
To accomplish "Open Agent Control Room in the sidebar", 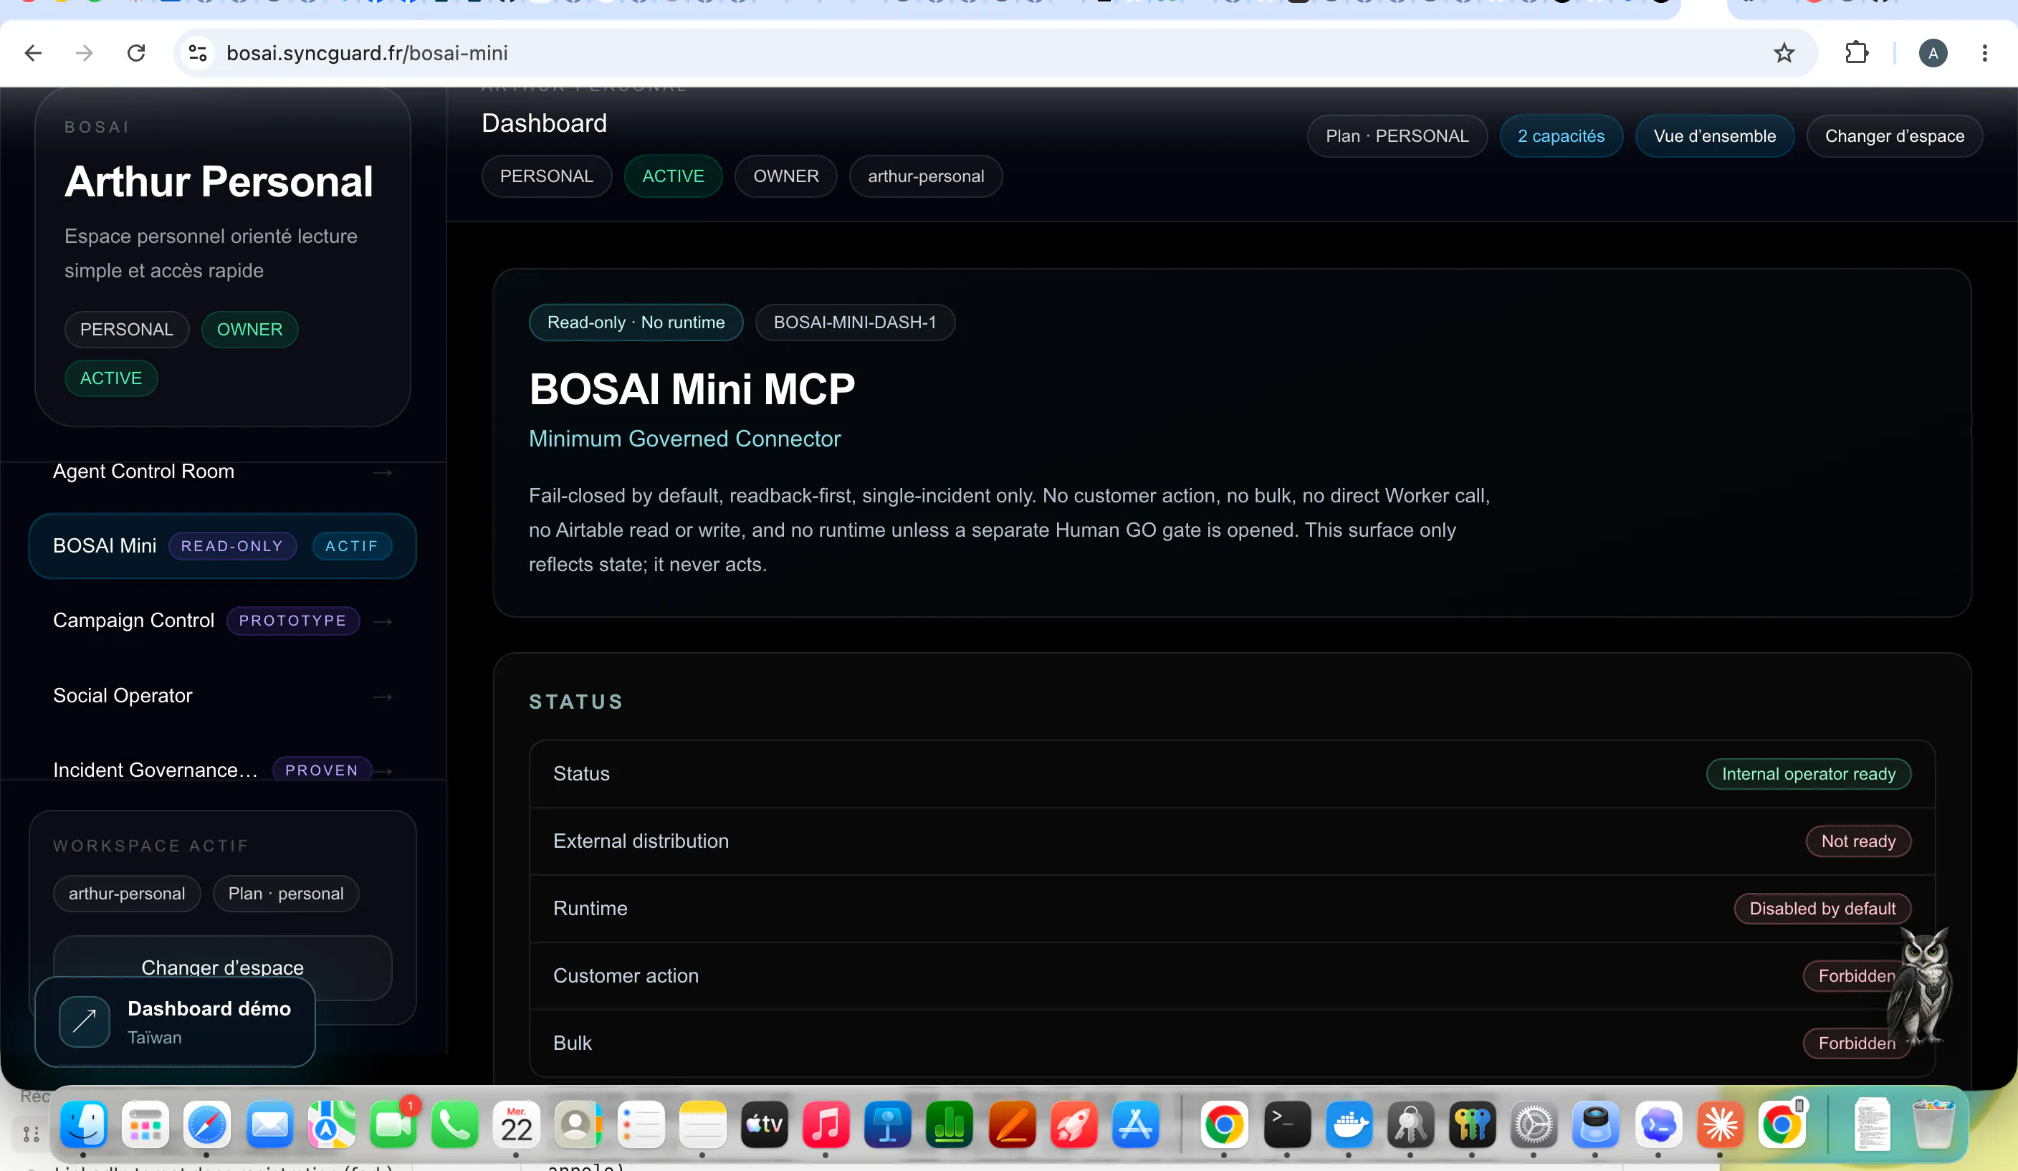I will [x=223, y=472].
